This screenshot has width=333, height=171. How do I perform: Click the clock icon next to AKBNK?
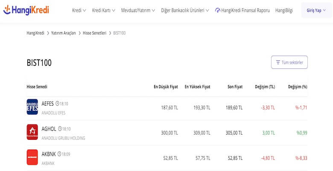pos(59,154)
